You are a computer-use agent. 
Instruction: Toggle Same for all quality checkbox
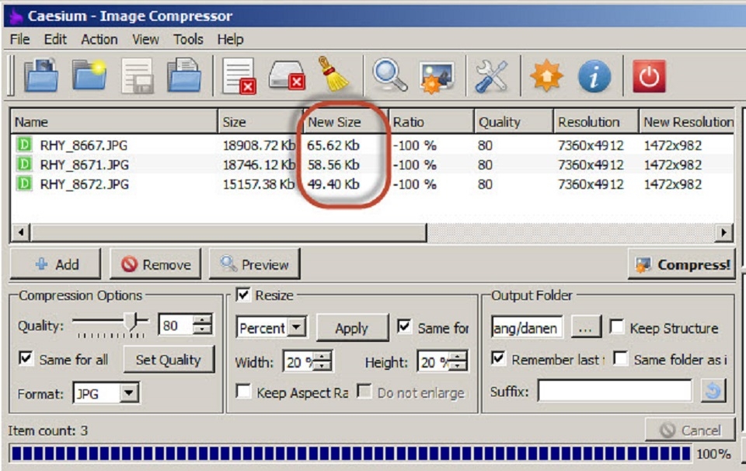click(x=26, y=358)
